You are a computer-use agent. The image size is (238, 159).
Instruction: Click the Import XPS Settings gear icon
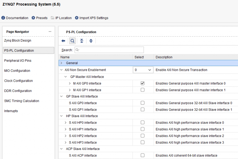click(77, 18)
